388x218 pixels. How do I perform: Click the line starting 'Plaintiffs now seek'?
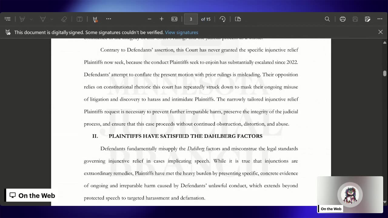191,62
